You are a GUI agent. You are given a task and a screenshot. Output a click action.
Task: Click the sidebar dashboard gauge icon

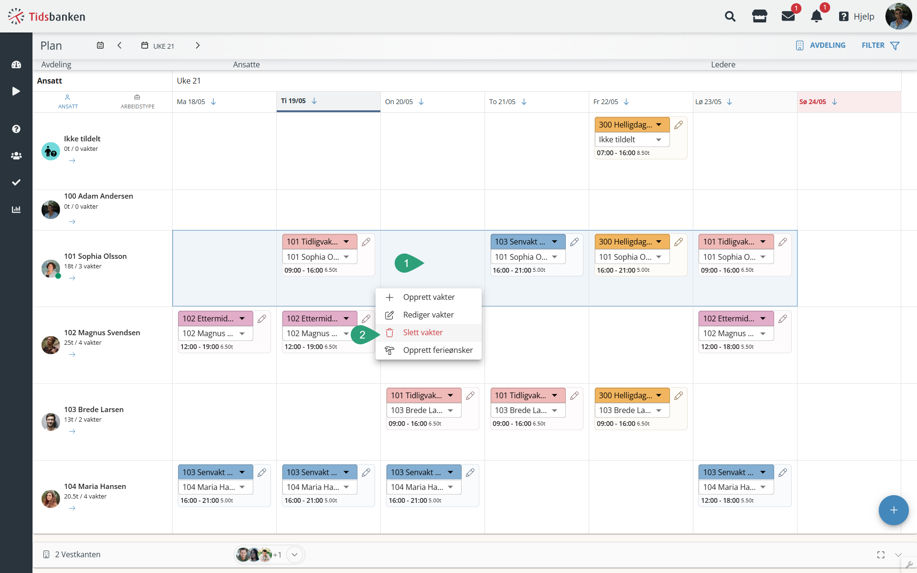[16, 64]
